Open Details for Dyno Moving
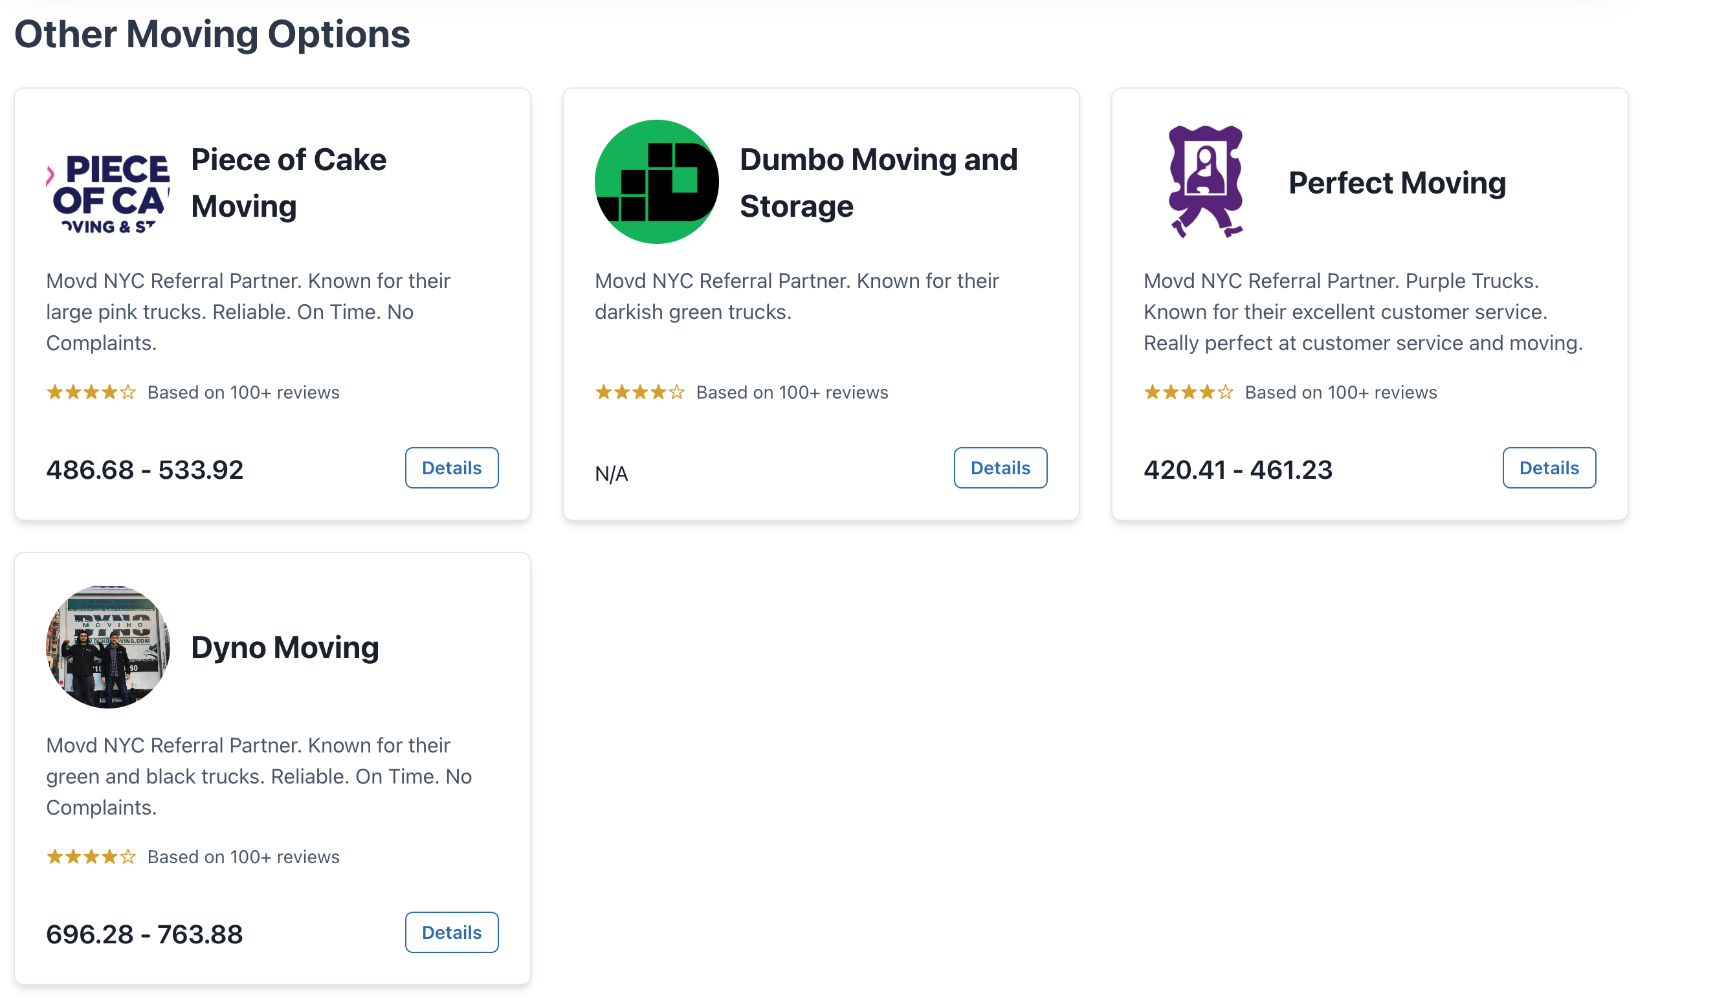 click(x=451, y=932)
